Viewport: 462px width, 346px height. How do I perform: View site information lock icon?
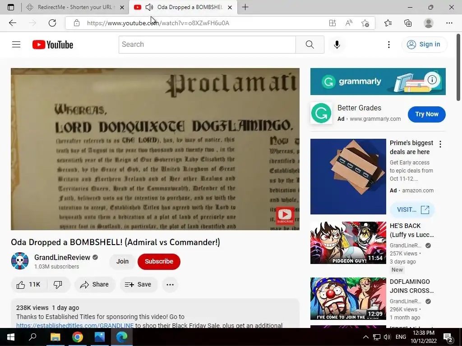tap(77, 23)
